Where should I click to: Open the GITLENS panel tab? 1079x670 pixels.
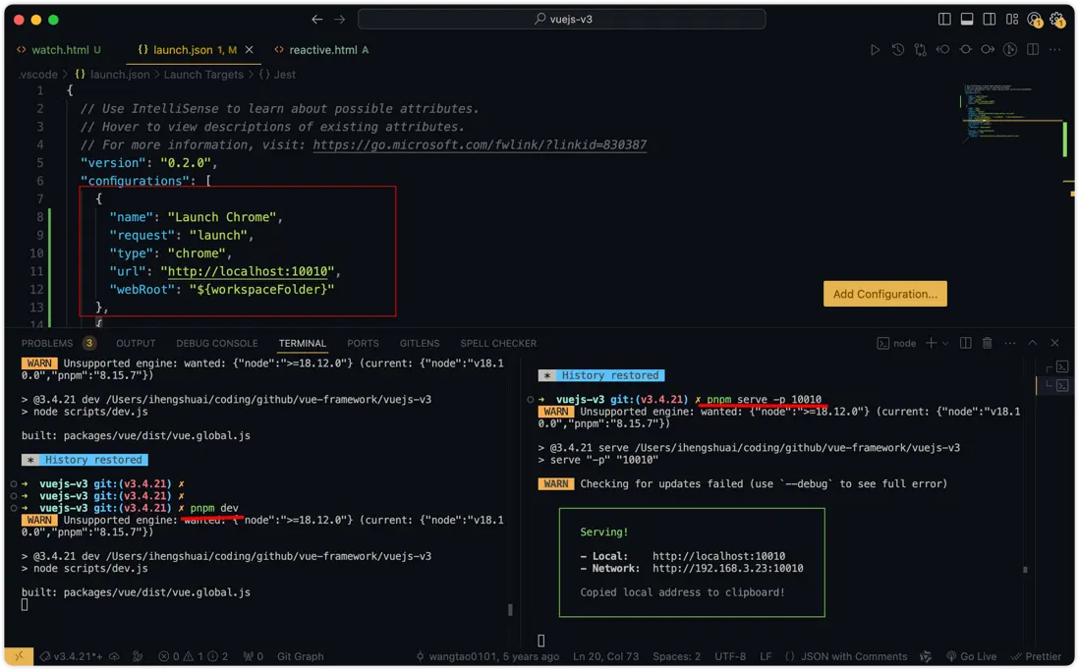point(419,343)
